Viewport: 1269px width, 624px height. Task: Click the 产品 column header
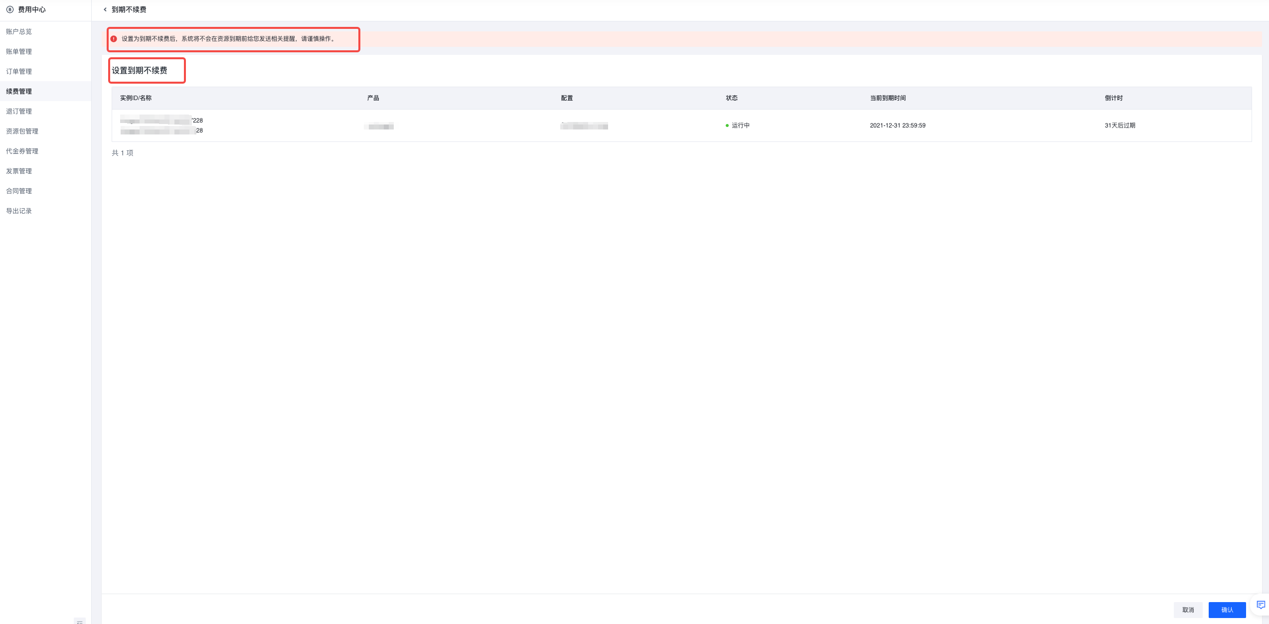pyautogui.click(x=373, y=98)
